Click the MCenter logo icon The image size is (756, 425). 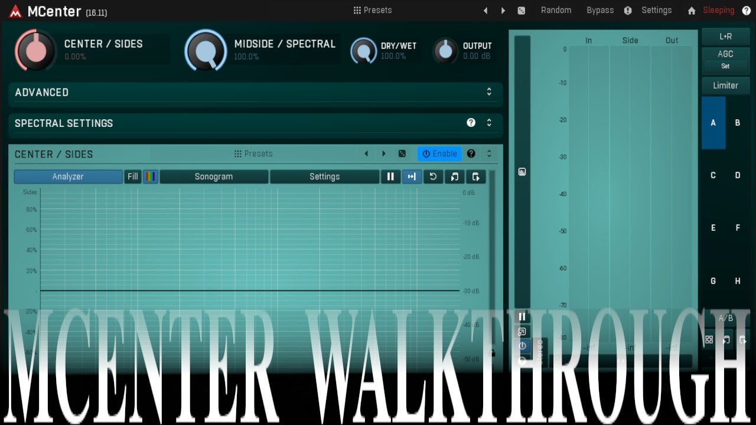(15, 11)
